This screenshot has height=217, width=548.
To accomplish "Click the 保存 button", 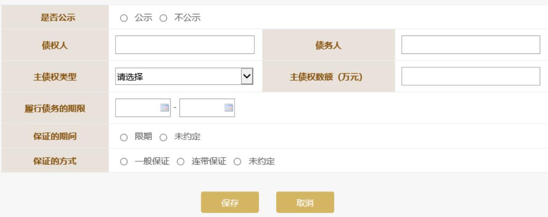I will click(x=230, y=202).
